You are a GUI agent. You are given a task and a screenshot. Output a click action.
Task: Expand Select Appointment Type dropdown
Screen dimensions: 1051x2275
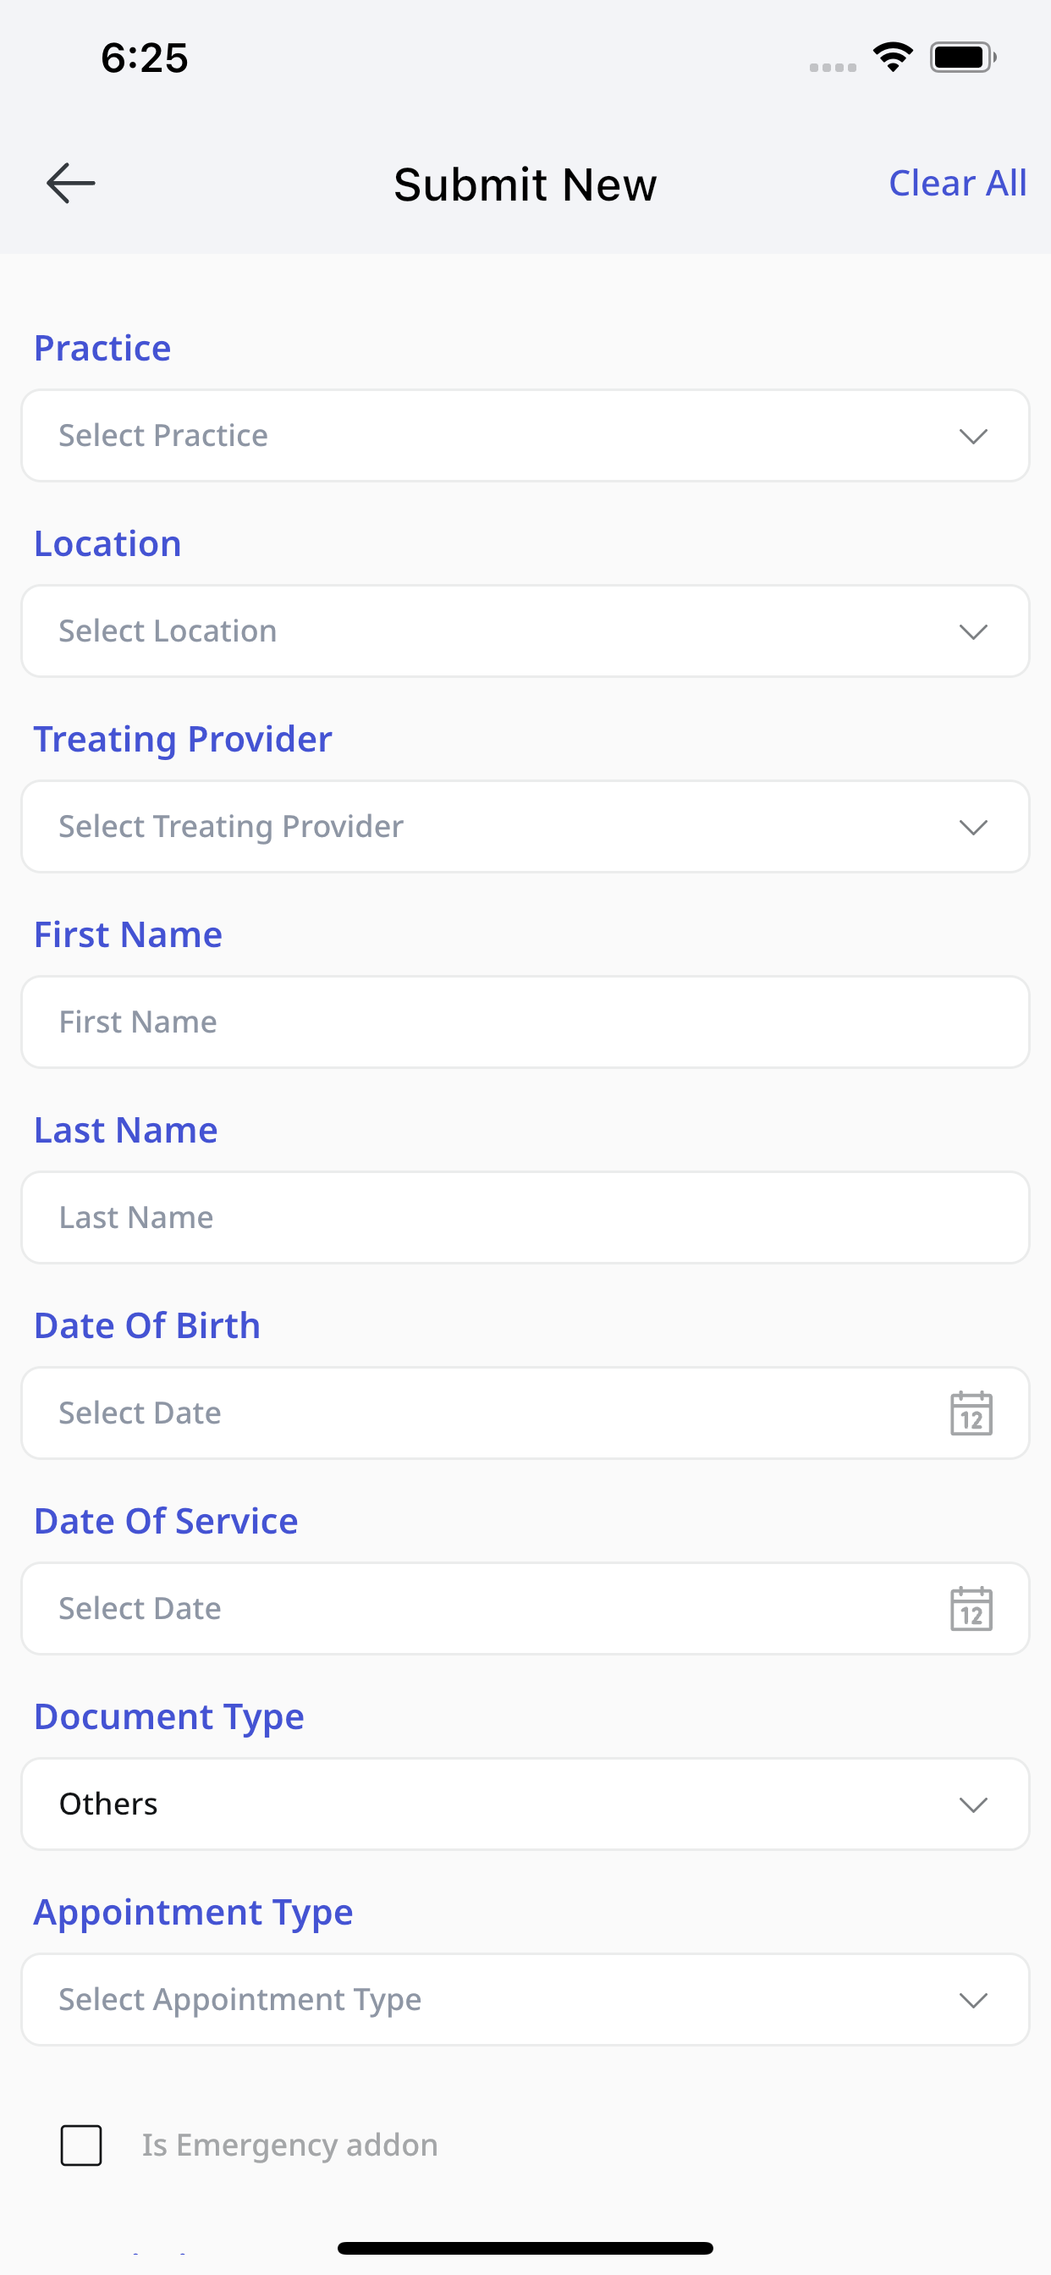[x=525, y=1999]
